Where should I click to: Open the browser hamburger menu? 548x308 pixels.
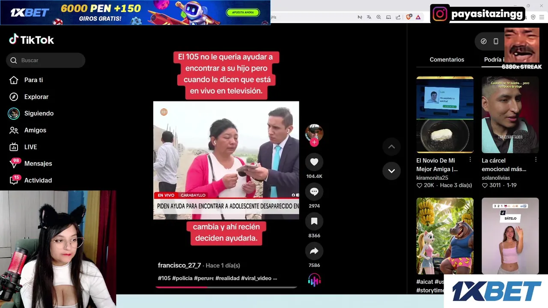(542, 17)
